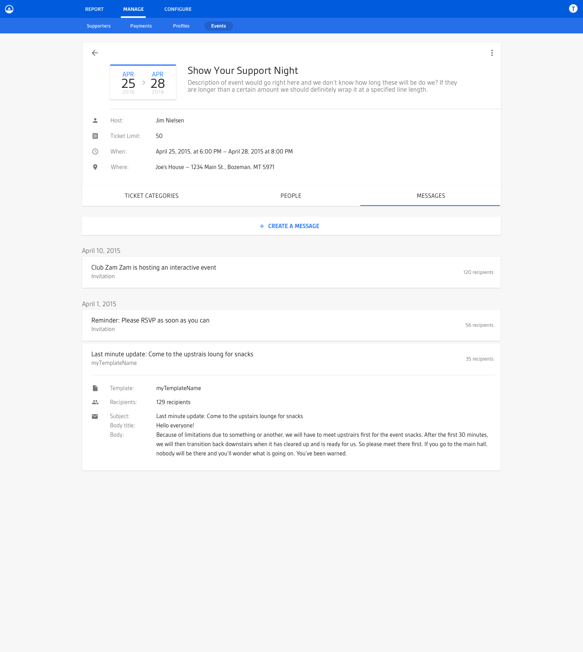Select the MESSAGES tab
Image resolution: width=583 pixels, height=652 pixels.
tap(431, 196)
